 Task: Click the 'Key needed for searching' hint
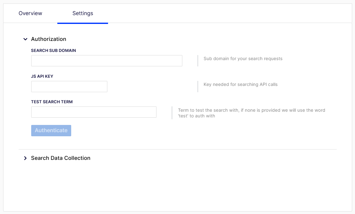point(240,84)
